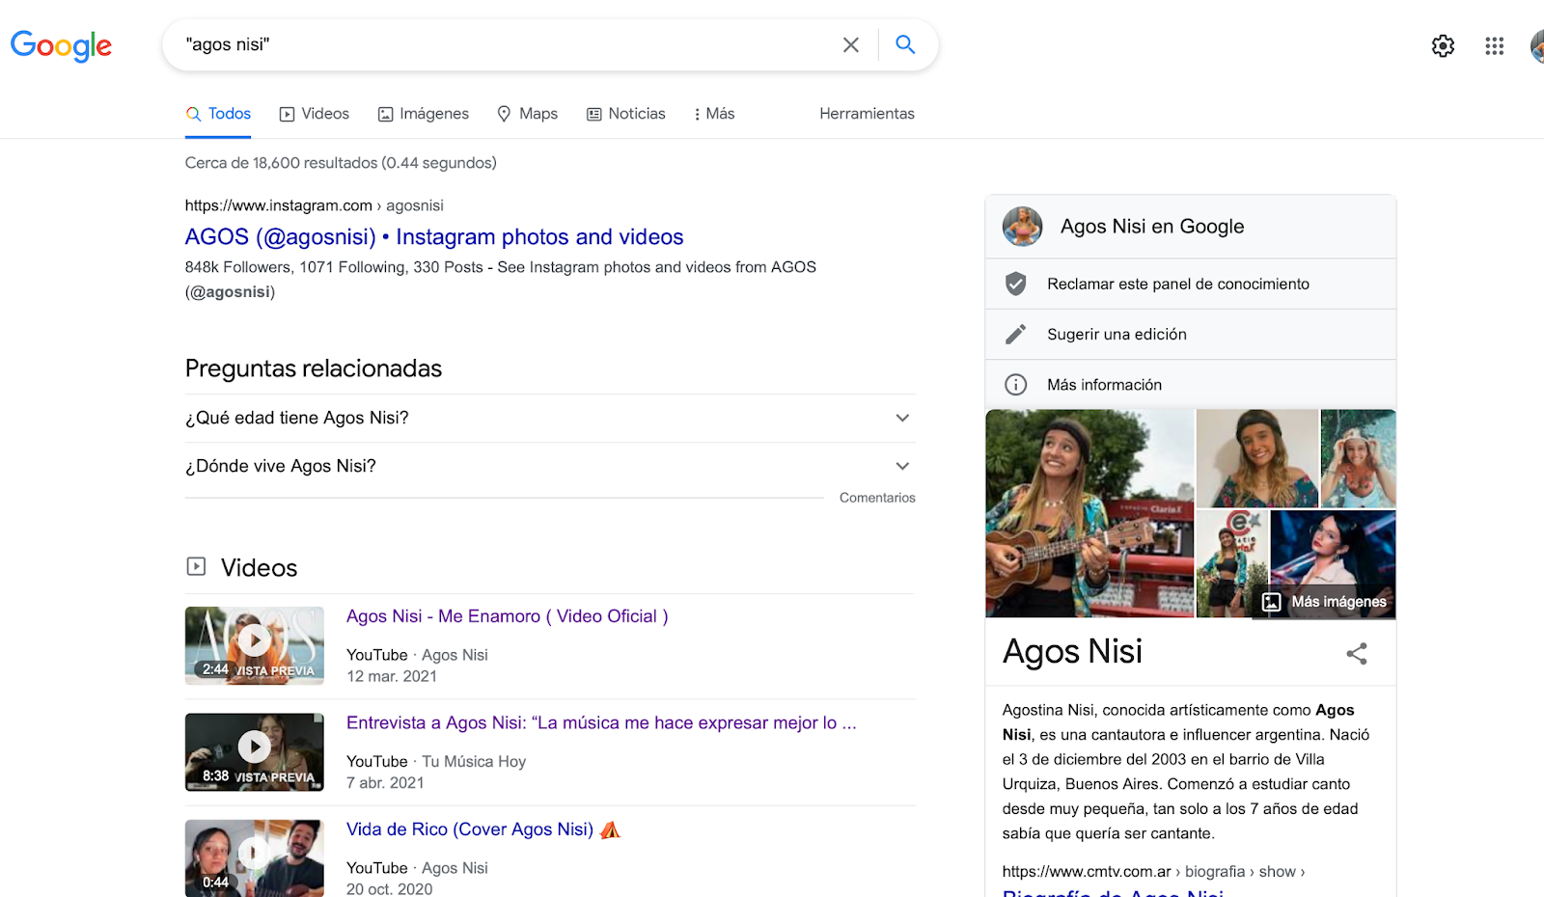Image resolution: width=1544 pixels, height=897 pixels.
Task: Open the large ukulele photo of Agos Nisi
Action: pos(1089,513)
